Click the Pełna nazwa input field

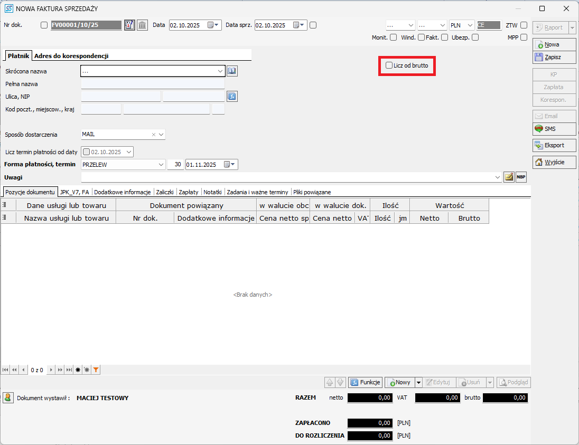153,84
